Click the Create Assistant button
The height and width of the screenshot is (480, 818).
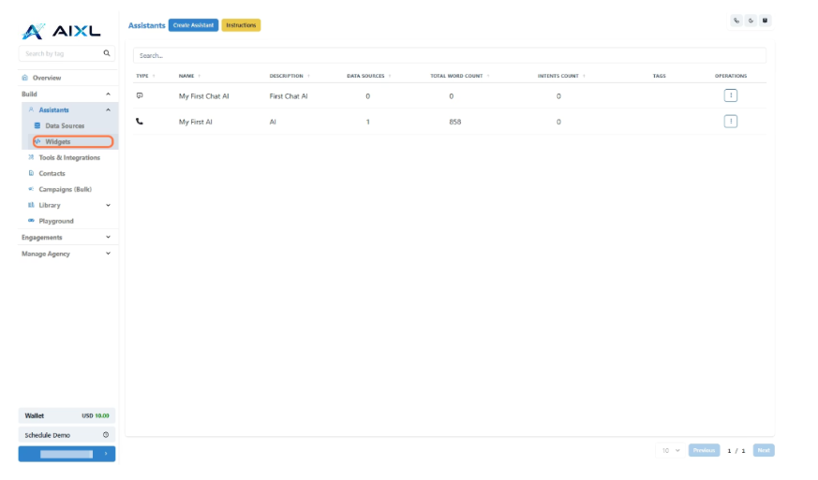194,25
